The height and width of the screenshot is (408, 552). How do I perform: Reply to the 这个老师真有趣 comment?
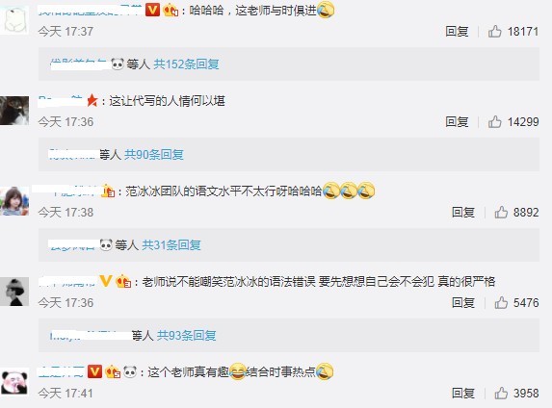coord(463,393)
